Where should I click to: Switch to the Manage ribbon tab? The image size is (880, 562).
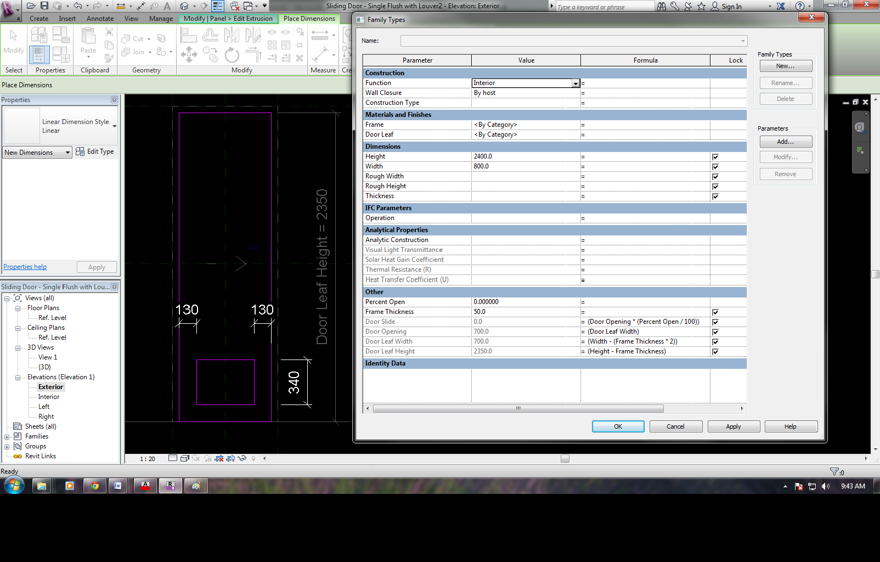[x=161, y=19]
